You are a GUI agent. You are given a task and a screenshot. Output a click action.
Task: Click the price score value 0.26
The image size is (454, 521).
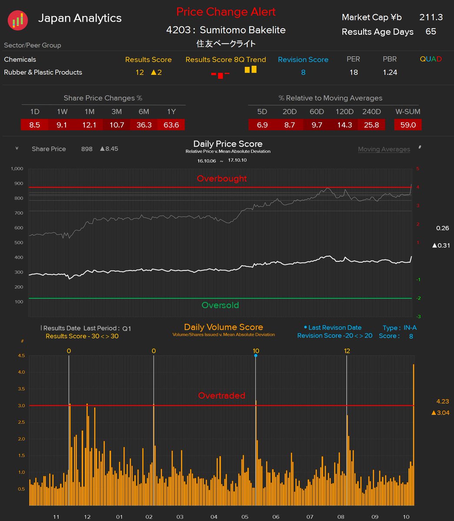pyautogui.click(x=442, y=228)
